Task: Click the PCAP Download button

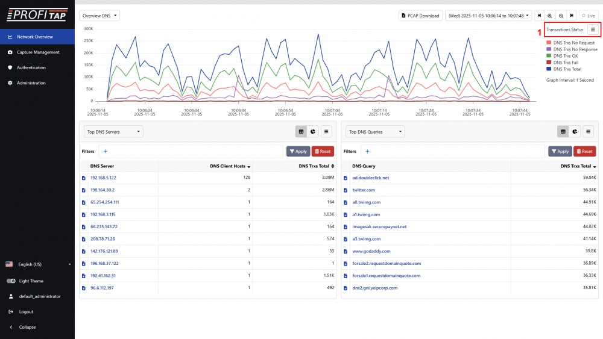Action: point(420,16)
